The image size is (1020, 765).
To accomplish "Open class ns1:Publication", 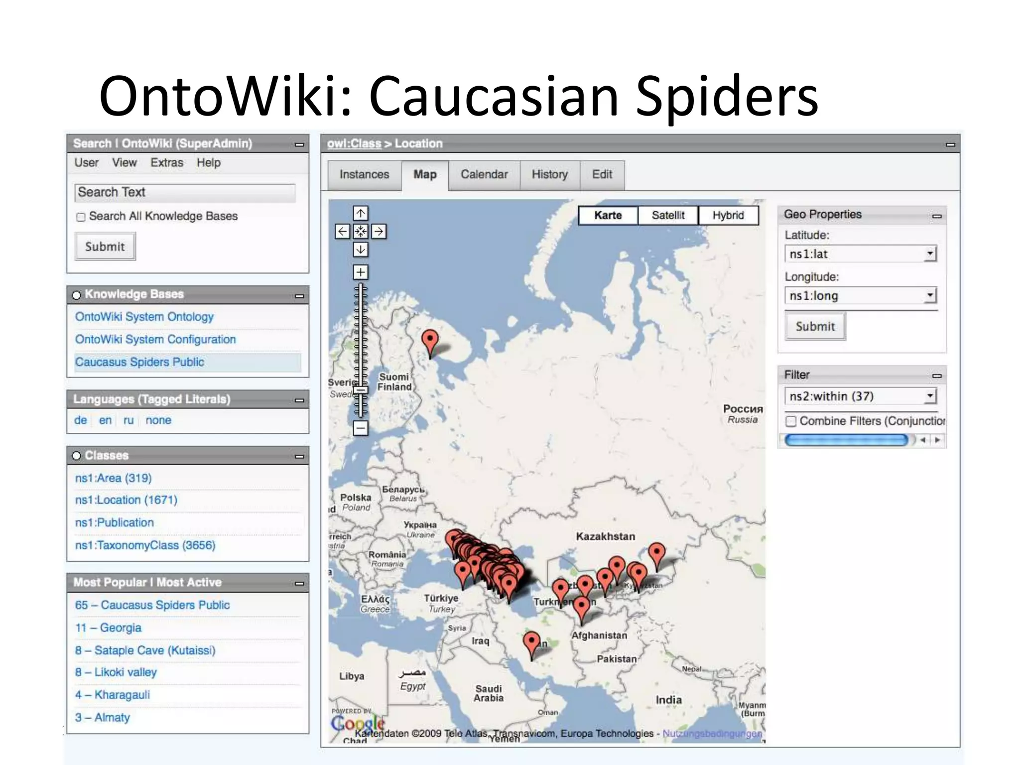I will 114,523.
